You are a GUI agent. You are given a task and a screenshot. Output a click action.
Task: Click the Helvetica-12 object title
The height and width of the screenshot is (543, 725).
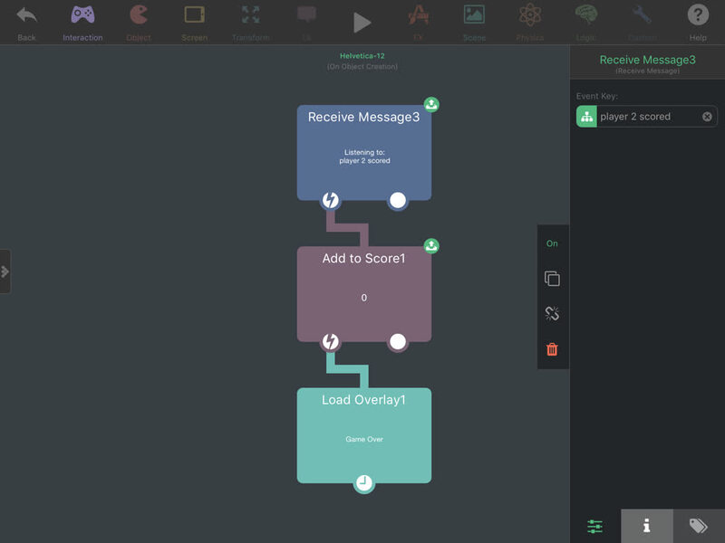point(362,56)
